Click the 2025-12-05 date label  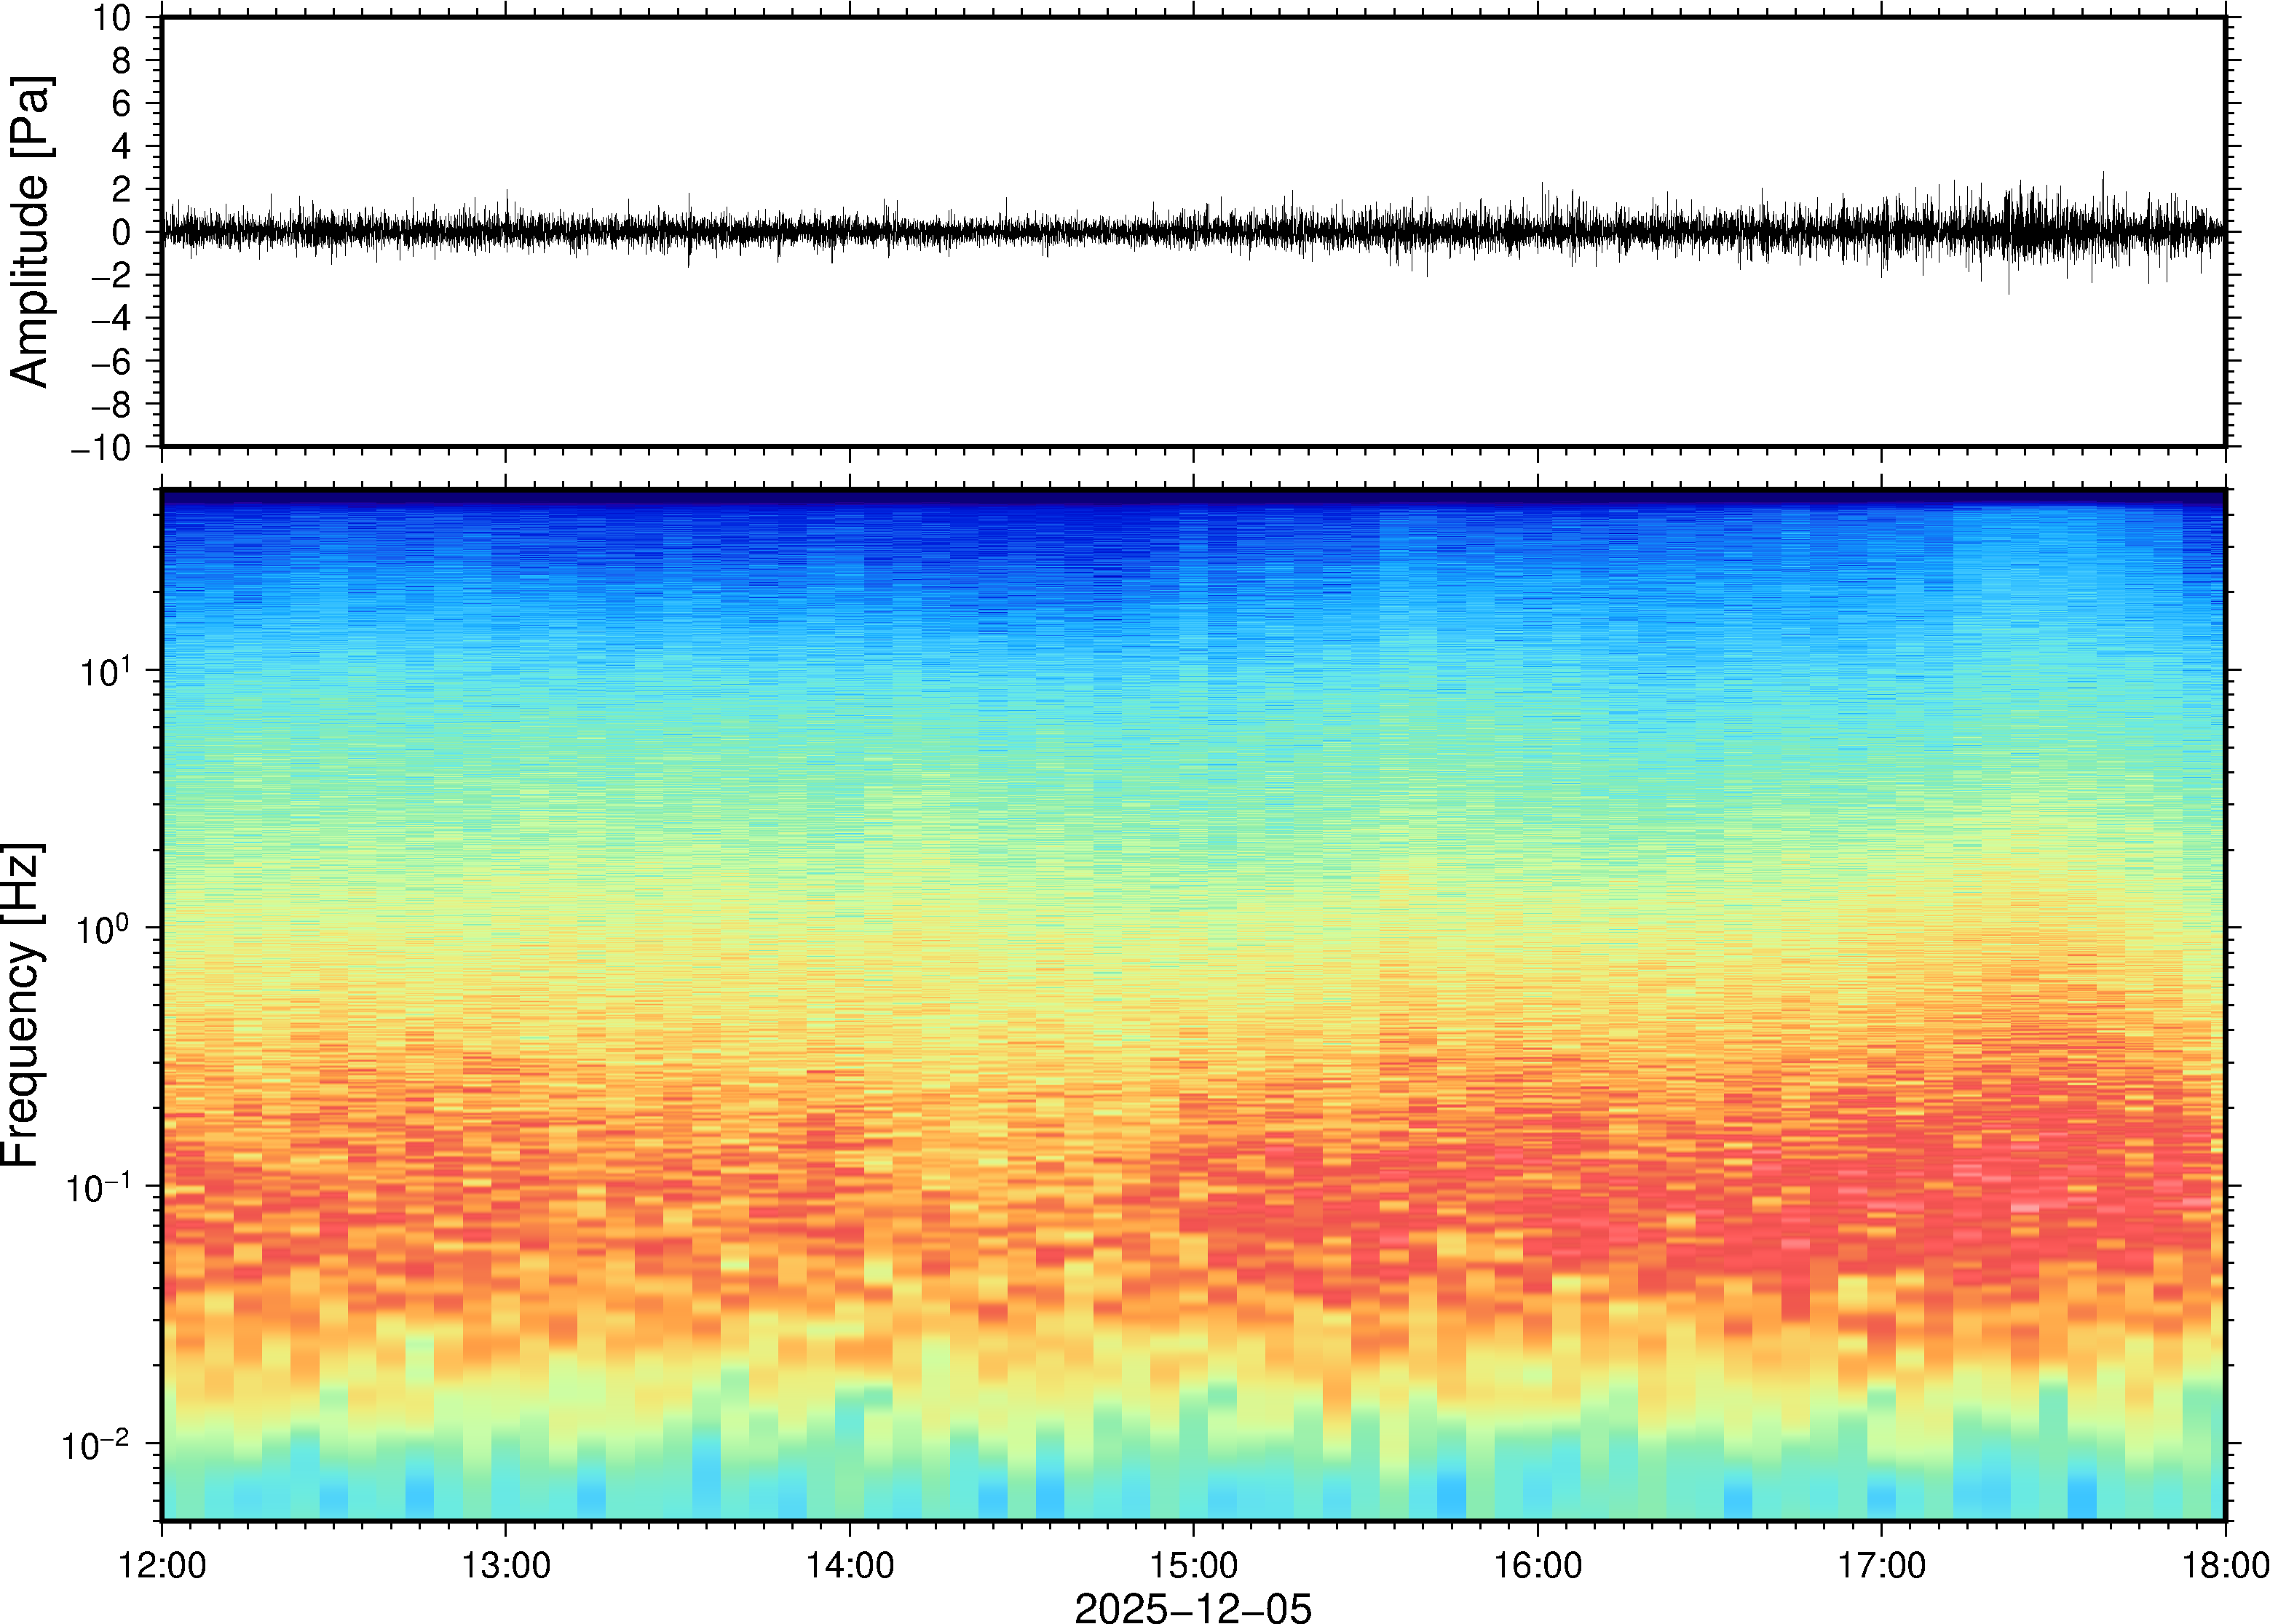tap(1192, 1607)
